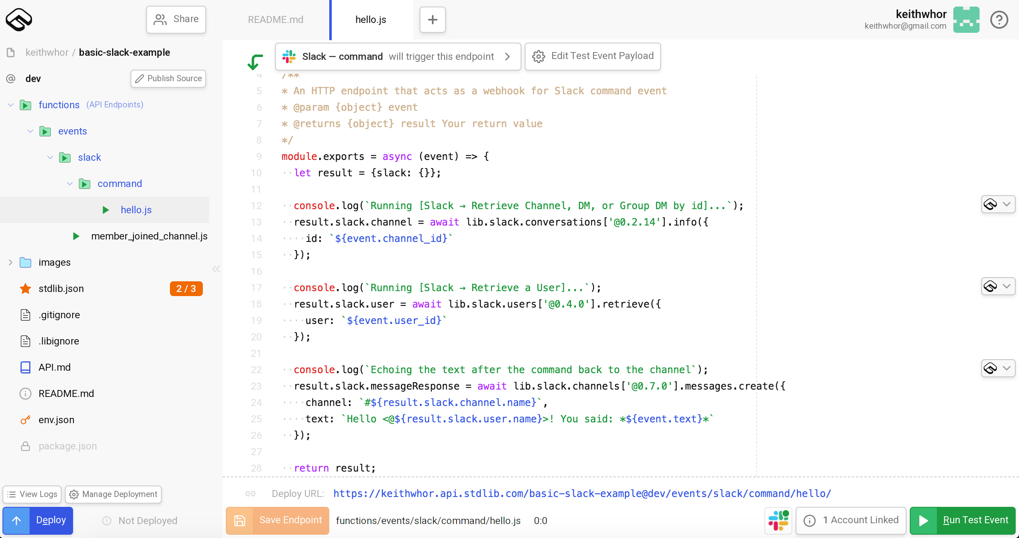
Task: Open a new tab with the plus button
Action: 432,19
